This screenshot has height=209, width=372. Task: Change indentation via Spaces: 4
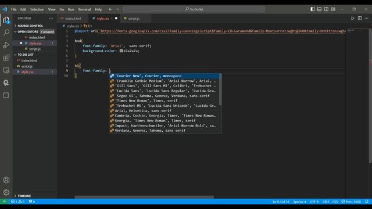click(x=299, y=201)
